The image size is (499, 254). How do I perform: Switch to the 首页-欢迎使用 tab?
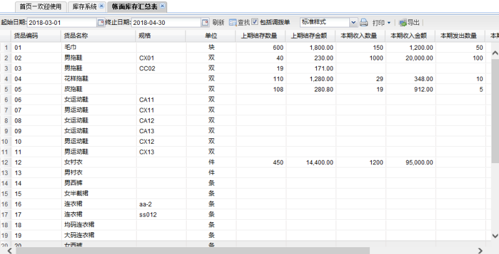pos(41,7)
